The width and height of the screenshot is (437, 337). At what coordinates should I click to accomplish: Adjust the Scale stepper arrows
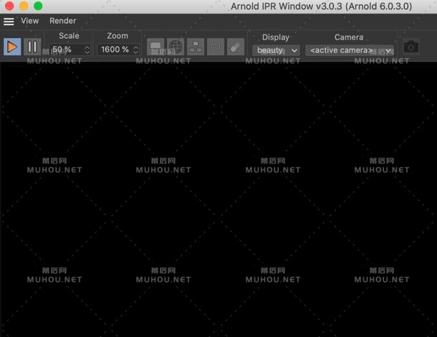pos(87,50)
